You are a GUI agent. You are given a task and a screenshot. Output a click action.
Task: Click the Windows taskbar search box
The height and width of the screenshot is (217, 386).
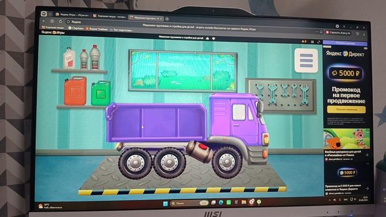tap(189, 203)
